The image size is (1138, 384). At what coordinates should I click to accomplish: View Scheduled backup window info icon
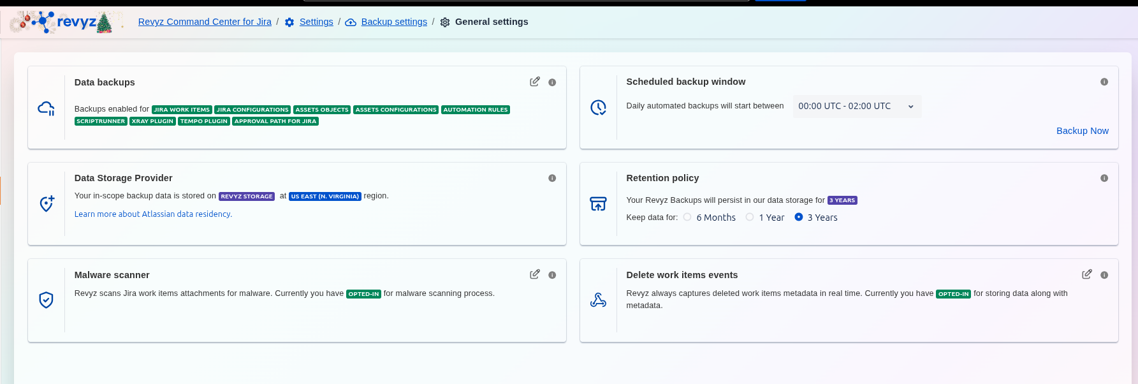[x=1104, y=82]
